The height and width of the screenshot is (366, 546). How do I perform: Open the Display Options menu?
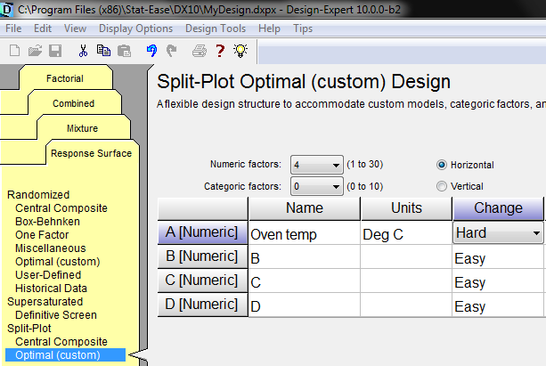click(x=135, y=28)
